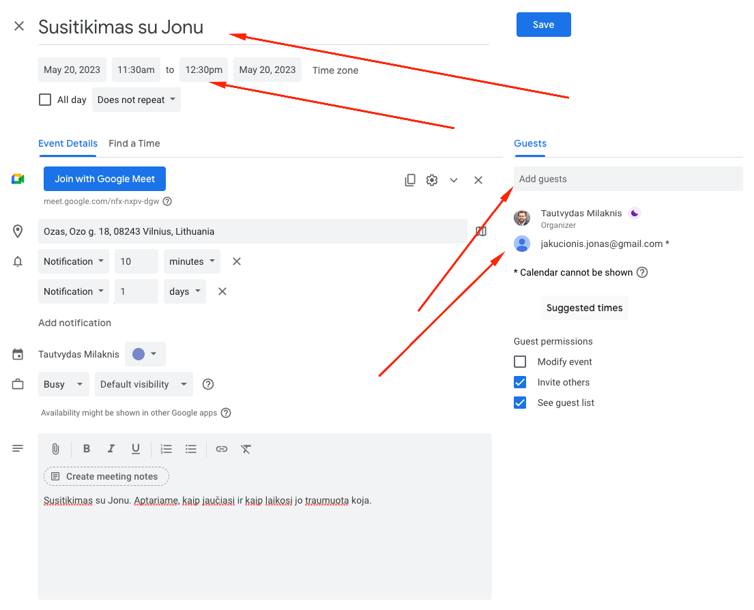
Task: Remove the 10 minutes notification
Action: (x=237, y=261)
